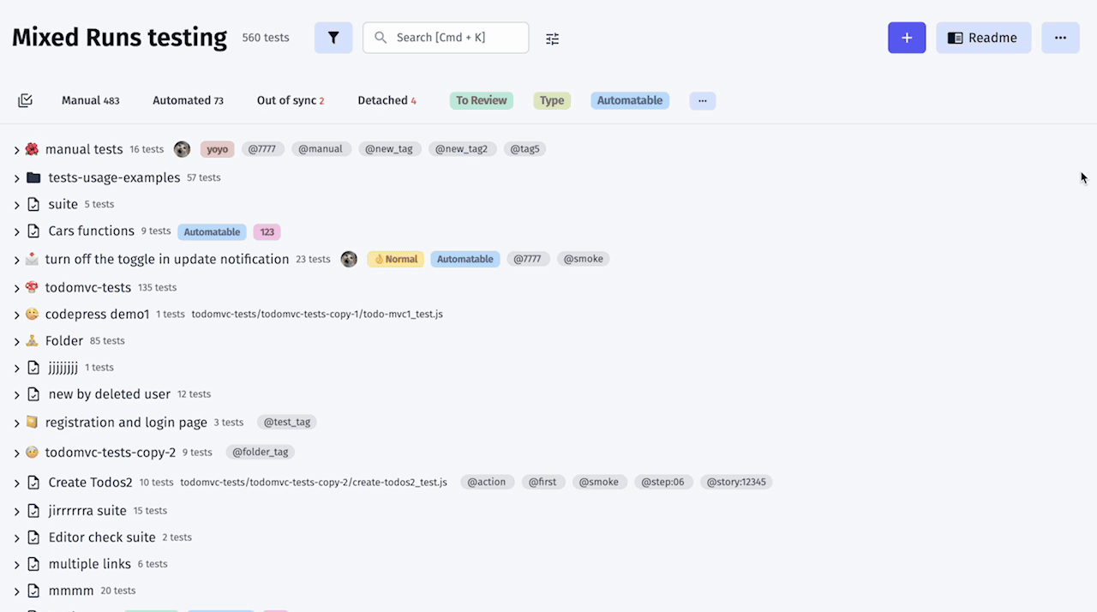The image size is (1097, 612).
Task: Expand the tests-usage-examples folder
Action: click(16, 178)
